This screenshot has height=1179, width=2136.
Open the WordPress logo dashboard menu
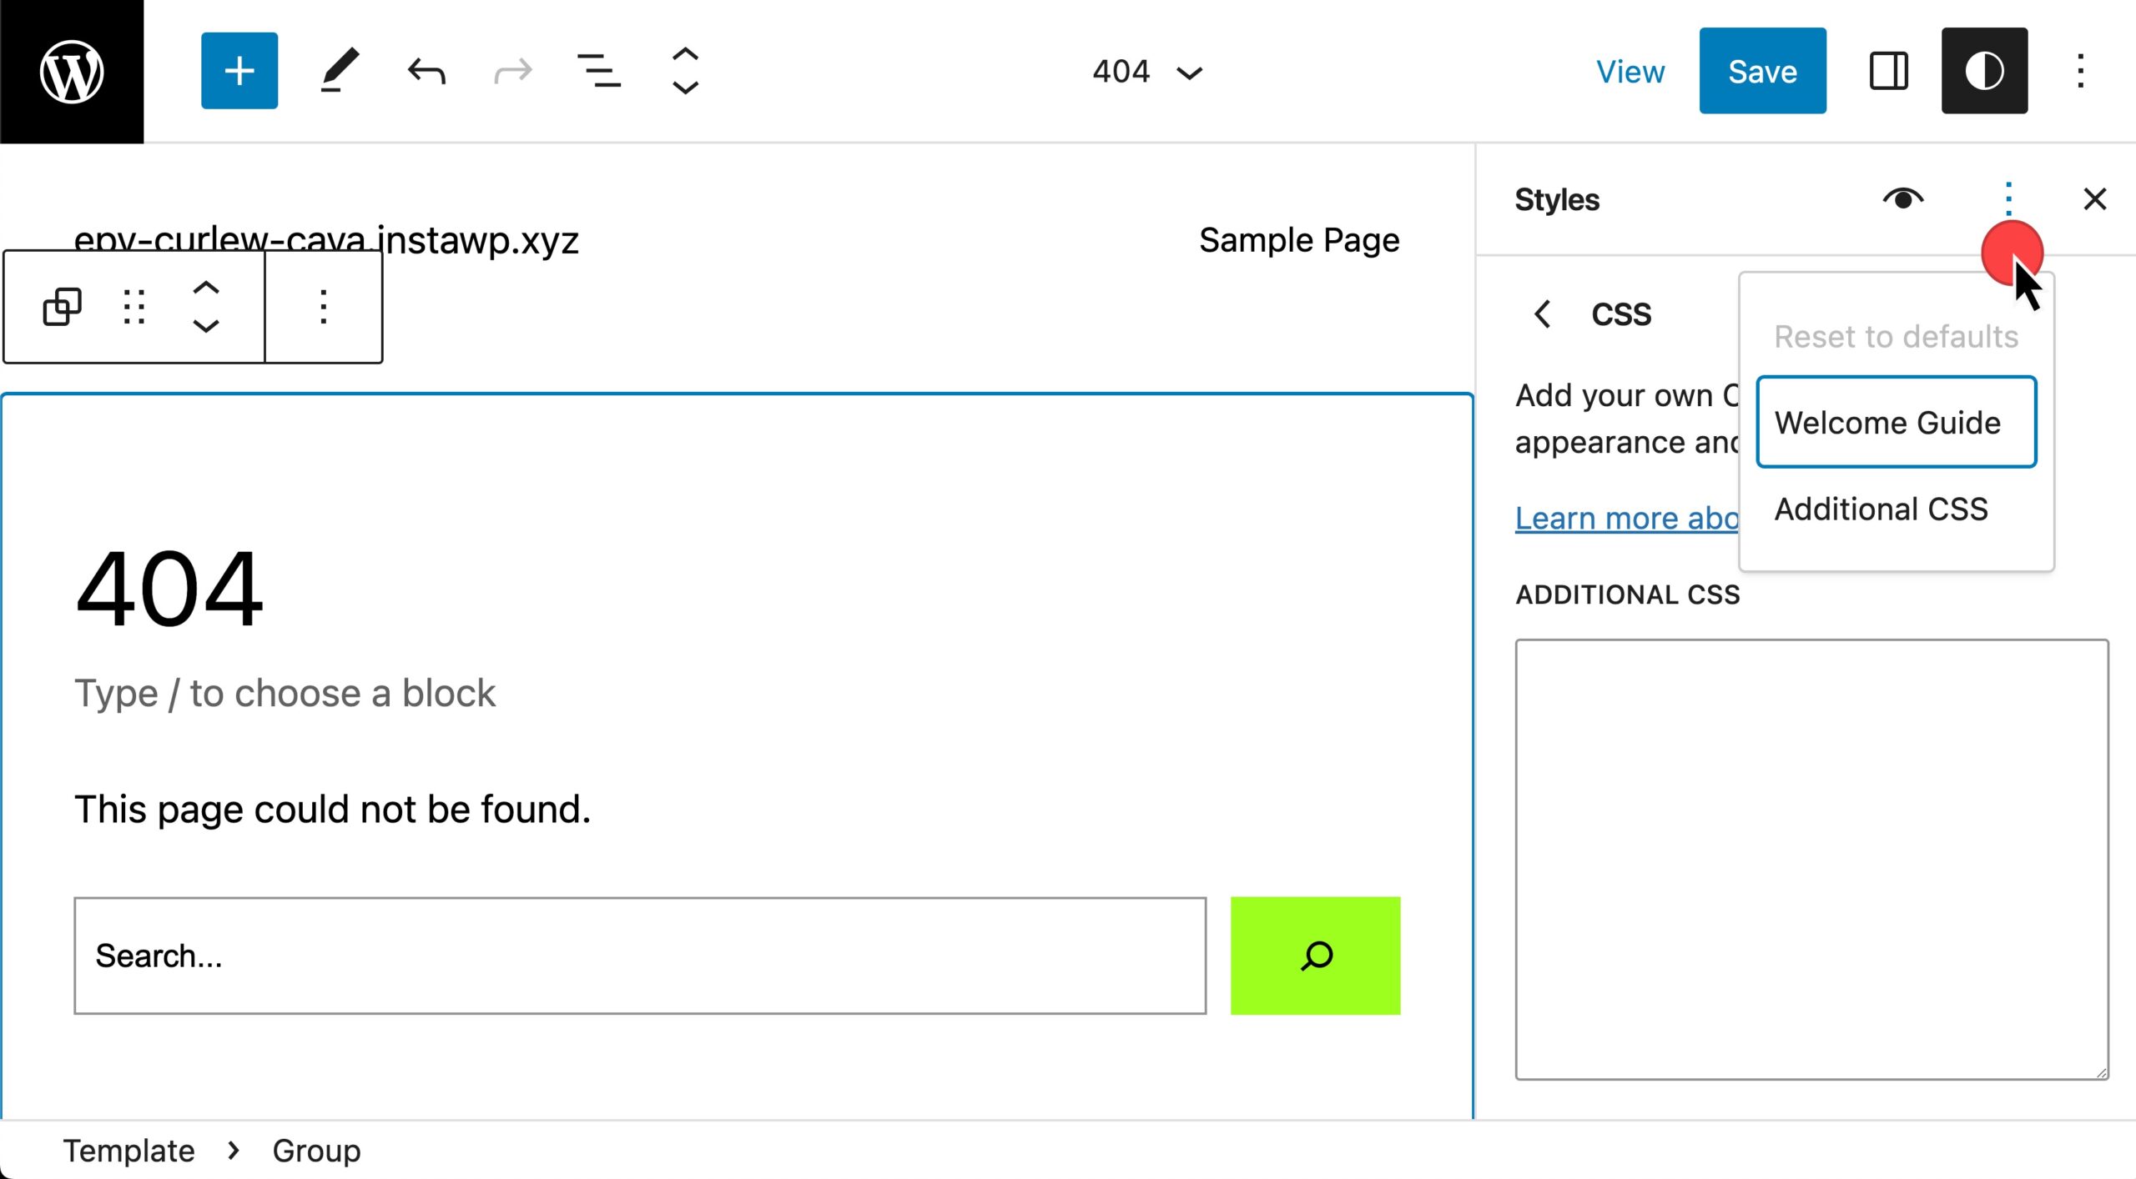[72, 72]
